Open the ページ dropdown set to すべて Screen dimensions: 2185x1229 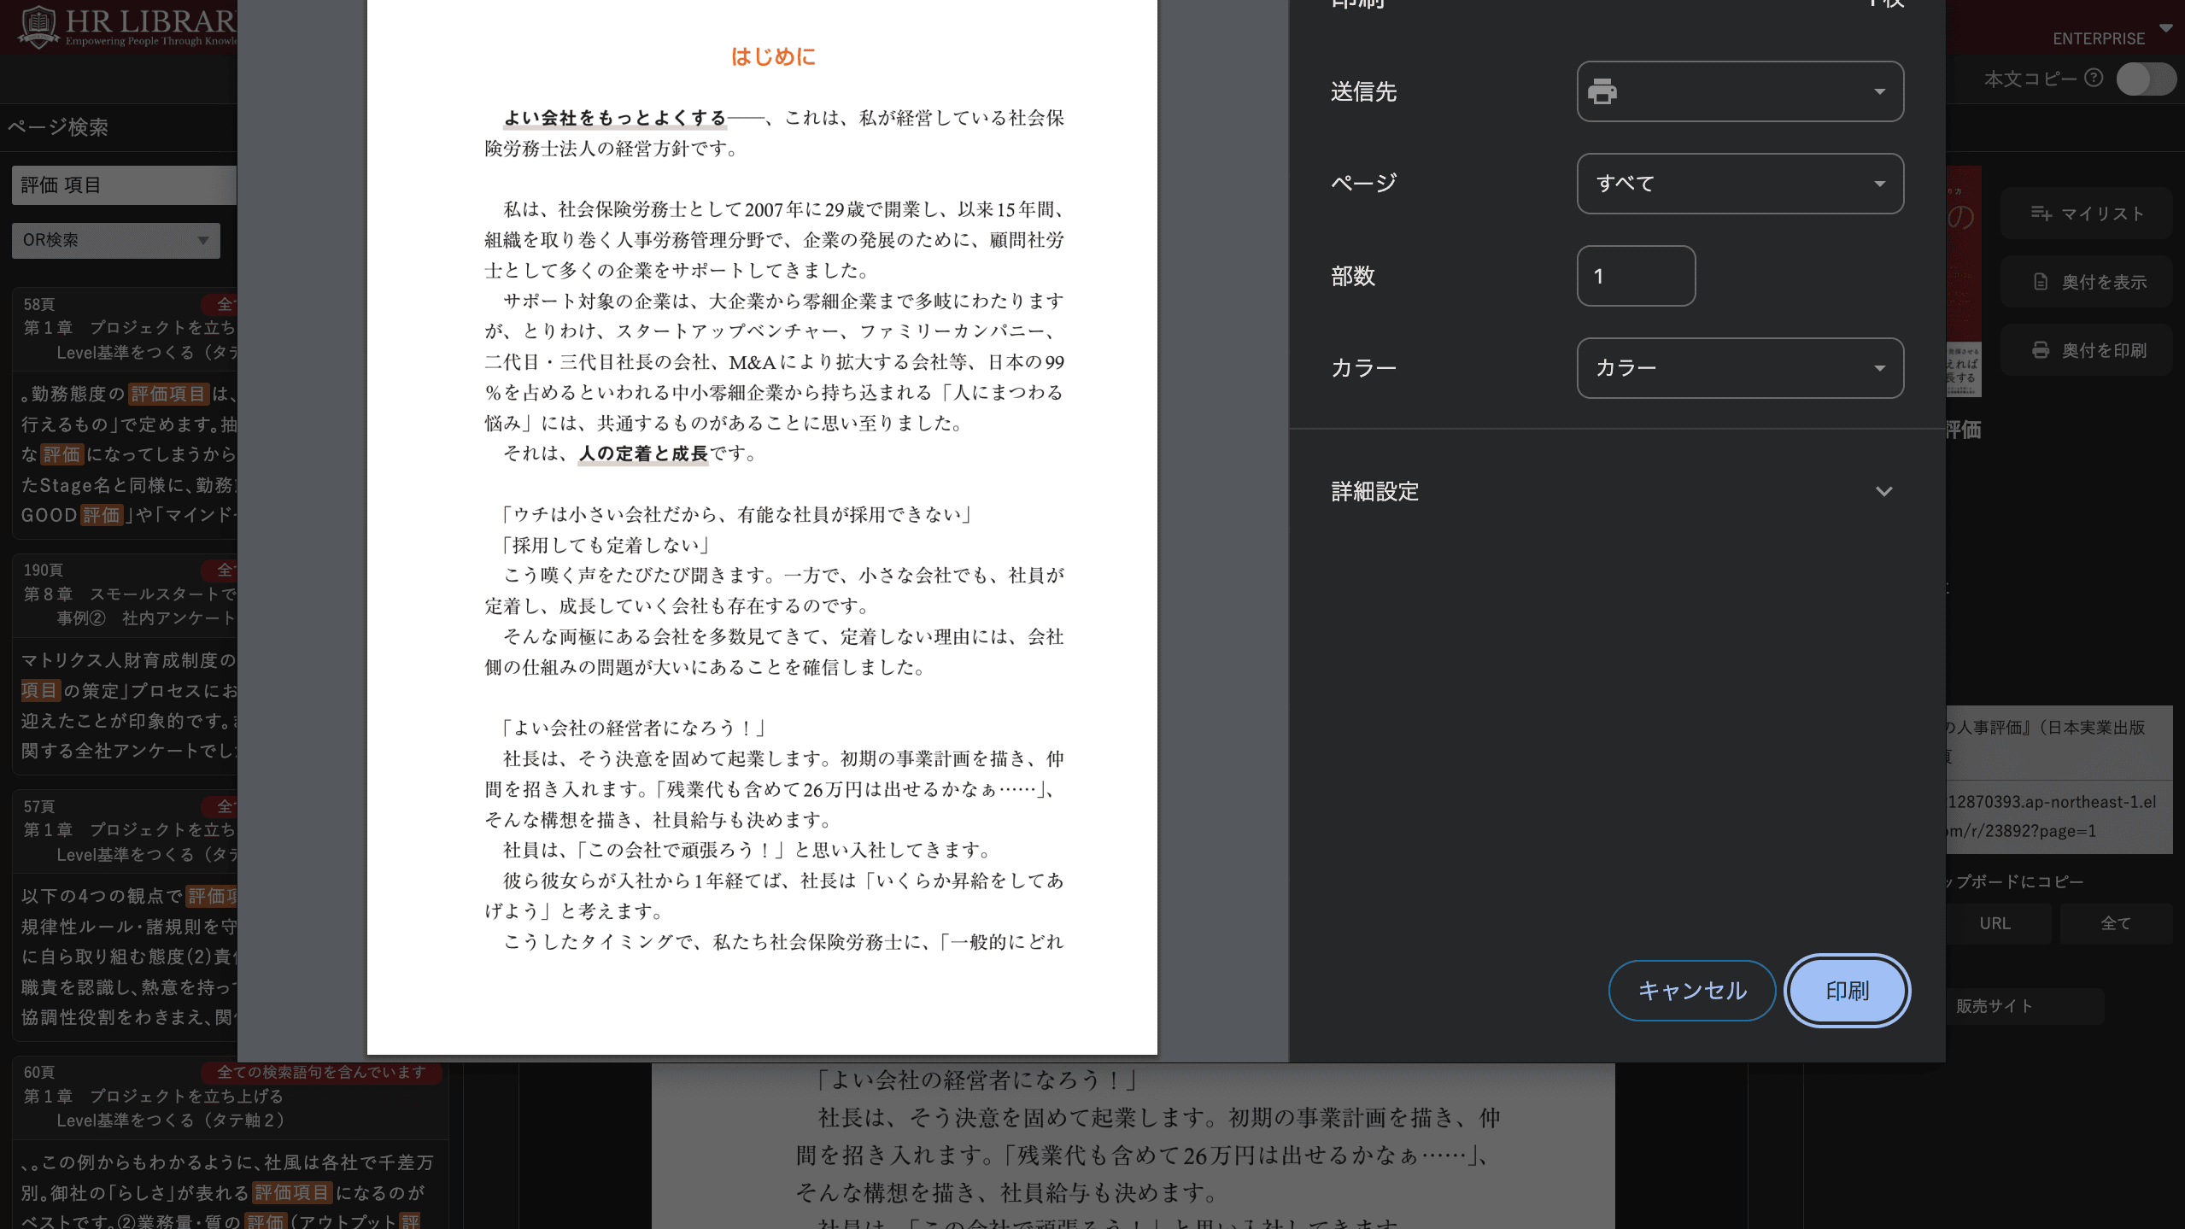[x=1739, y=184]
